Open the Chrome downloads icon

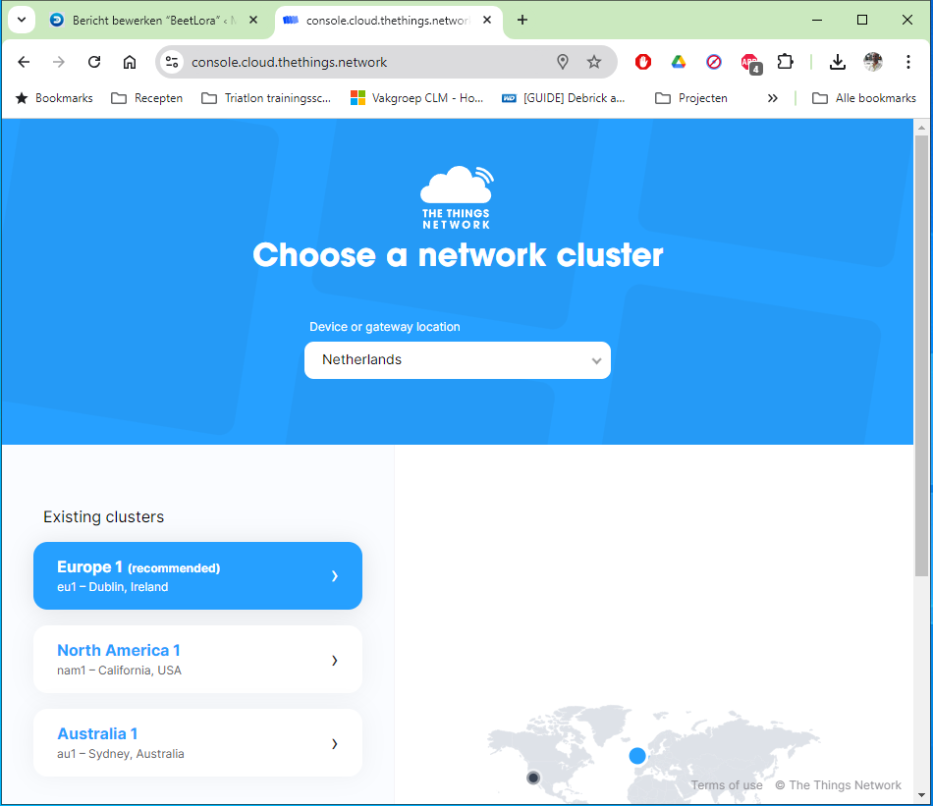tap(838, 62)
